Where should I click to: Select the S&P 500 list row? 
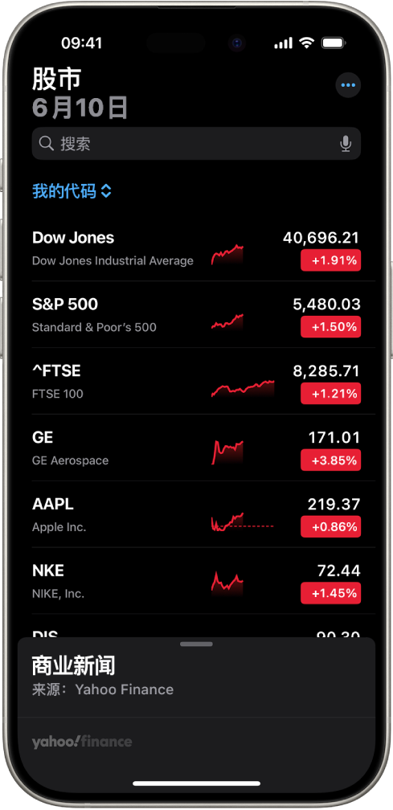click(196, 315)
